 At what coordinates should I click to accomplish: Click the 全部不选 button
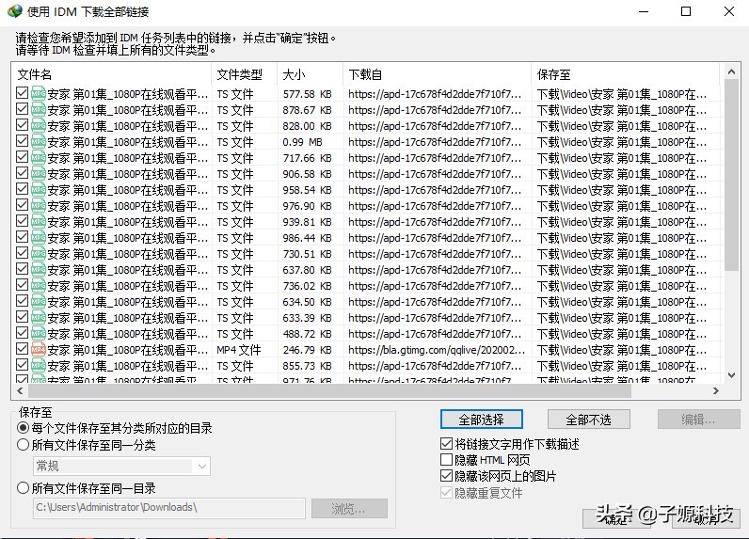[x=588, y=420]
